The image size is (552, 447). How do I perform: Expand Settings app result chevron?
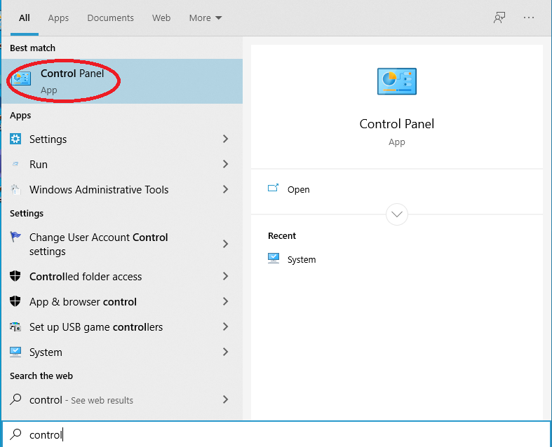pyautogui.click(x=226, y=139)
